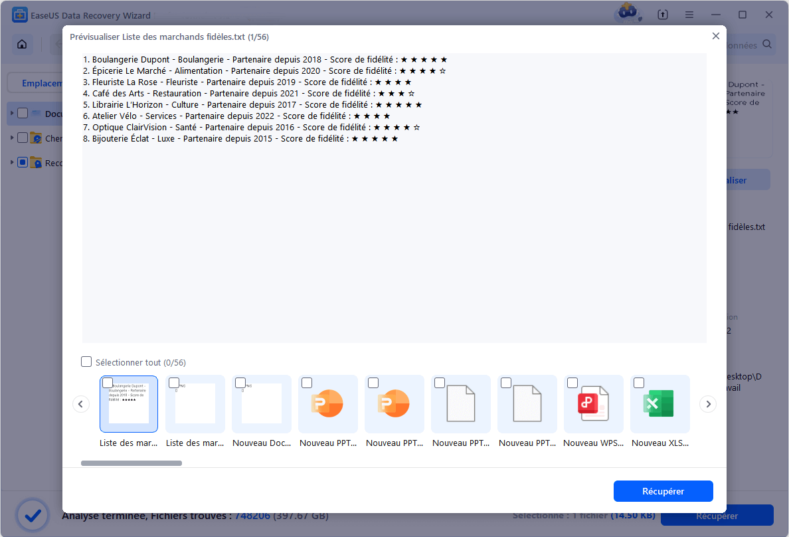Show next thumbnails with right arrow
The width and height of the screenshot is (789, 537).
click(x=709, y=404)
